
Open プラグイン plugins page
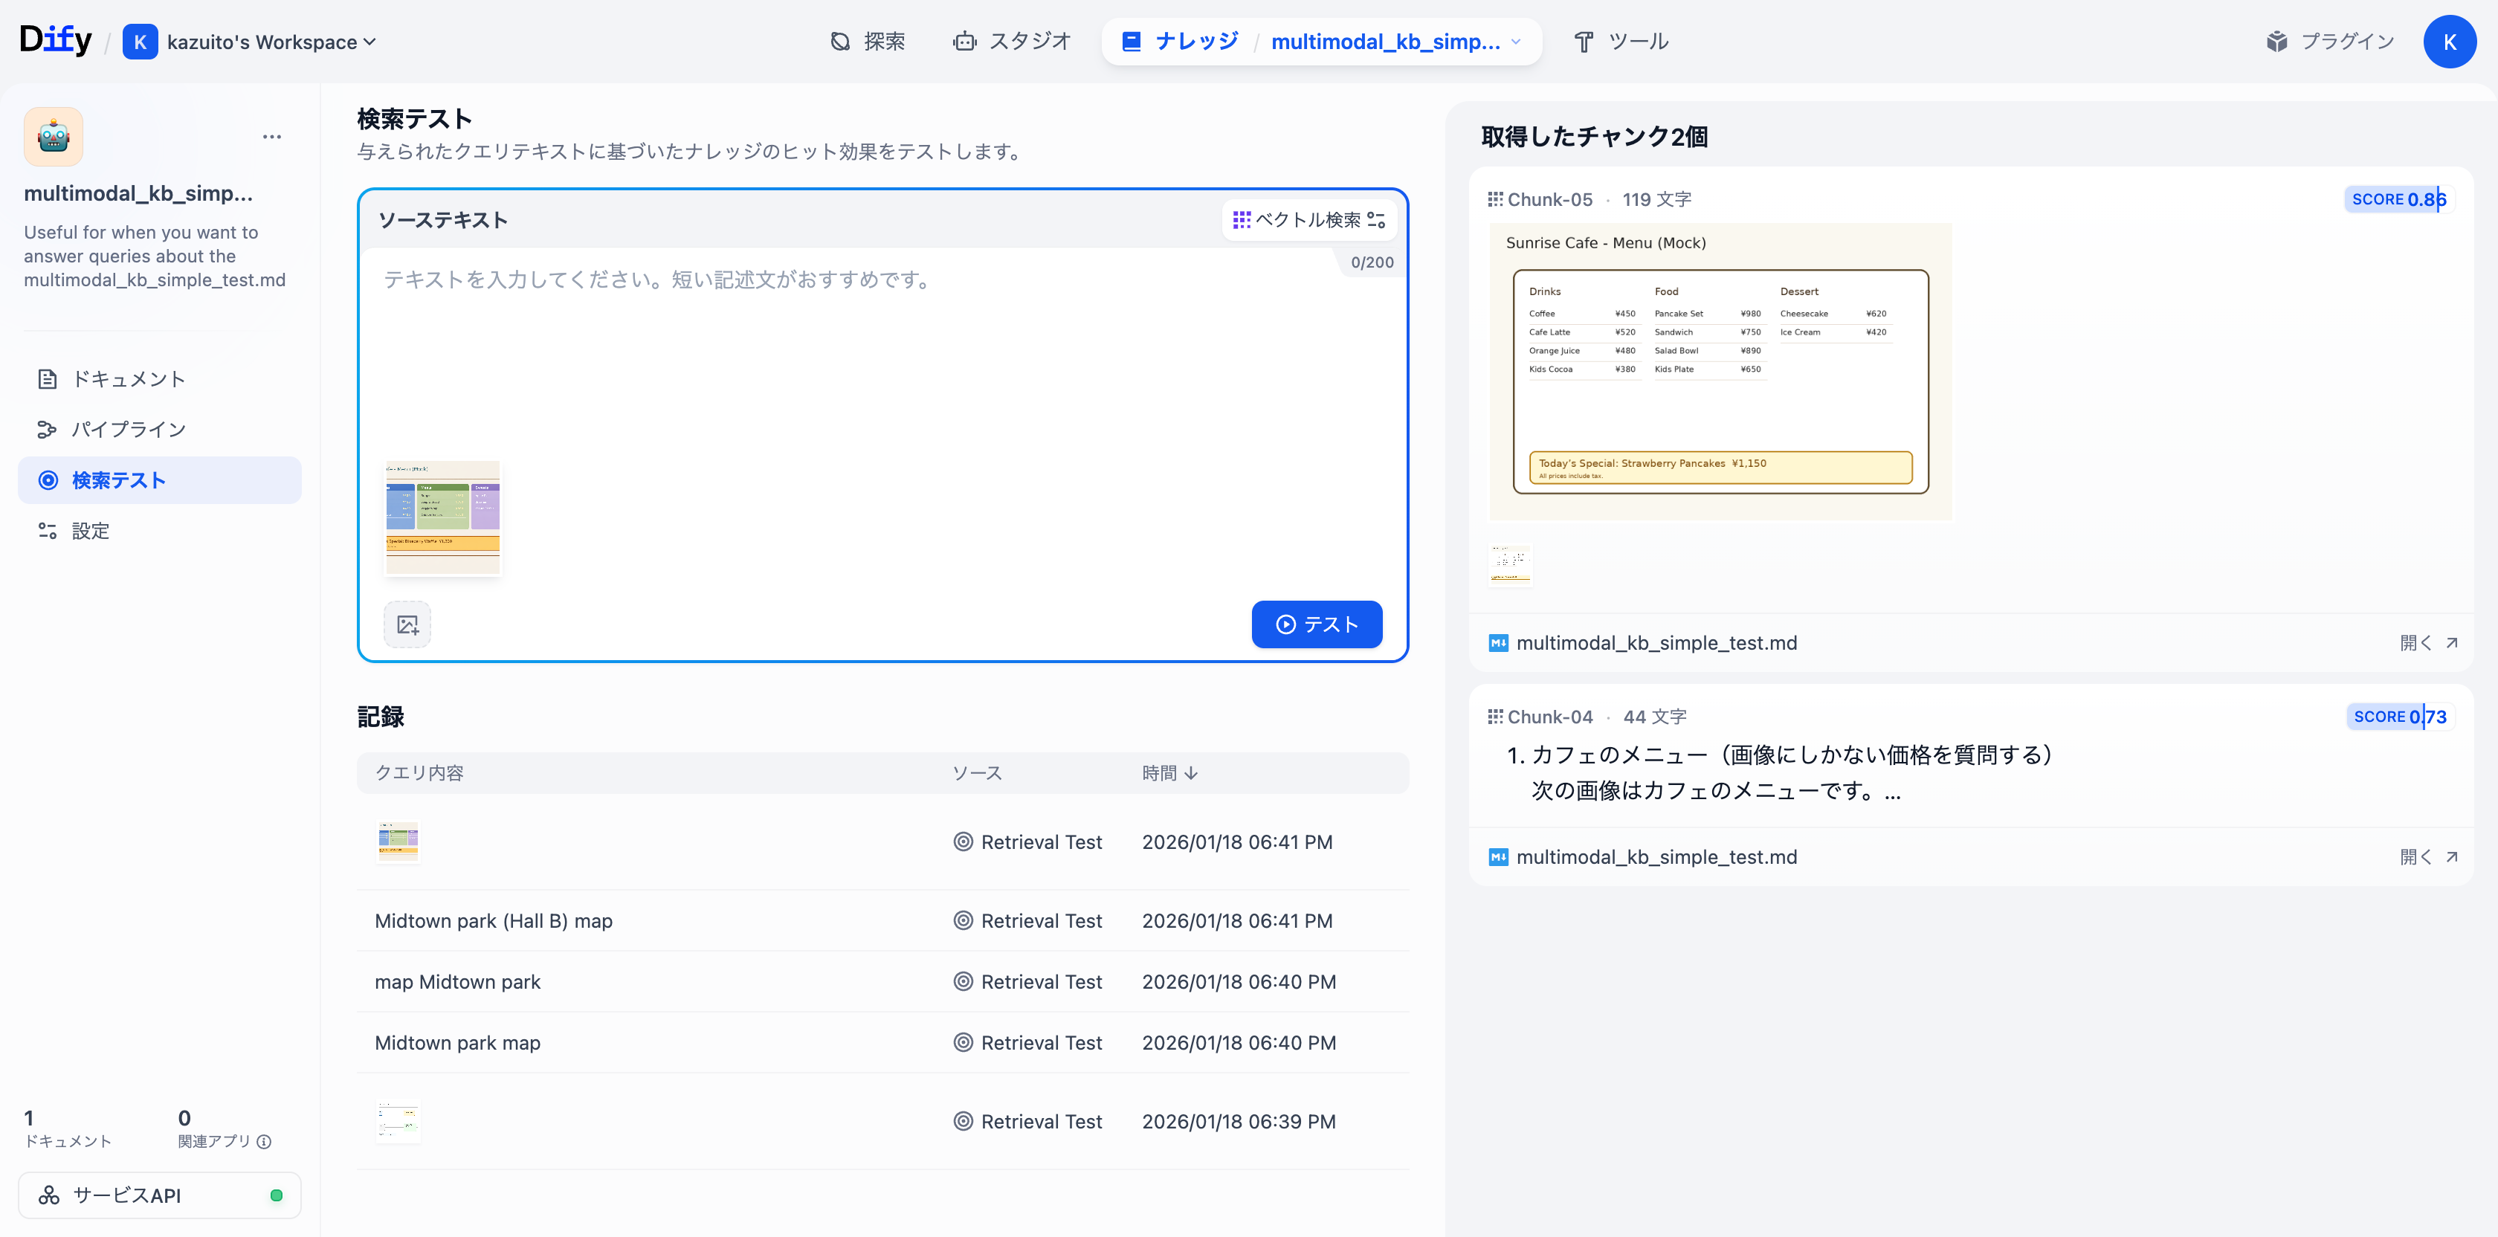point(2330,42)
